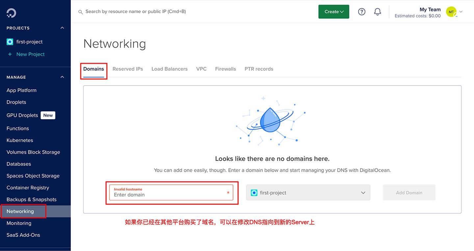Click the My Team account name
The width and height of the screenshot is (474, 251).
click(430, 9)
